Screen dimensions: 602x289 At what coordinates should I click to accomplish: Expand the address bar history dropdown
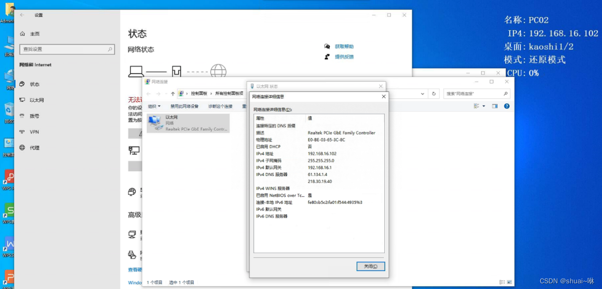(424, 94)
